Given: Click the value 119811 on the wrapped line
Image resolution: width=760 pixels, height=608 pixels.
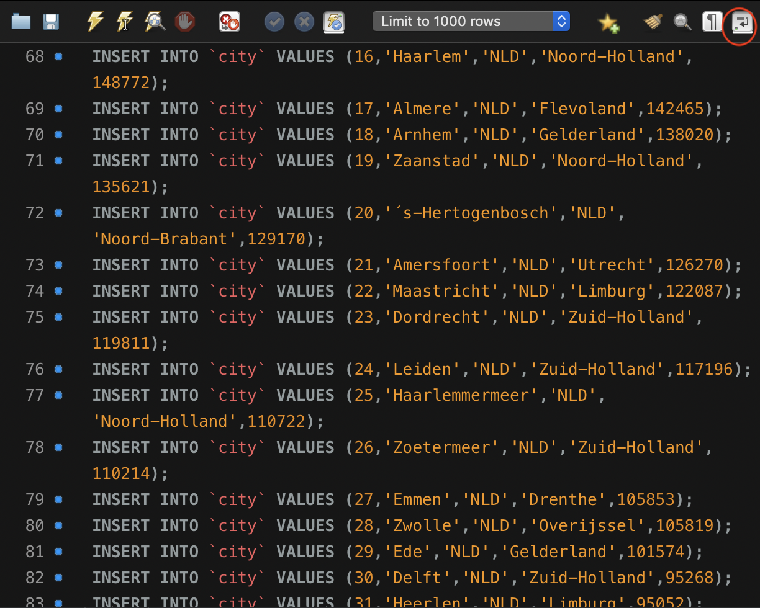Looking at the screenshot, I should [122, 343].
